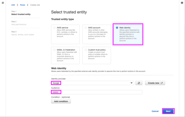The image size is (185, 117).
Task: Click the info icon at top right
Action: (x=182, y=3)
